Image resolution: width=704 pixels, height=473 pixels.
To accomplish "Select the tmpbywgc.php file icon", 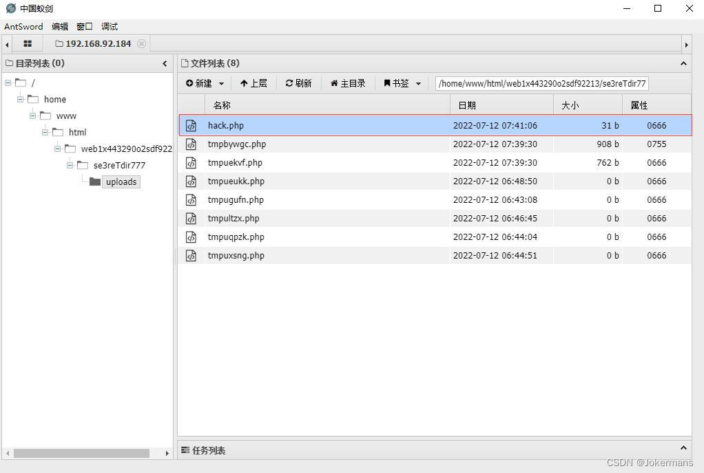I will pos(191,144).
